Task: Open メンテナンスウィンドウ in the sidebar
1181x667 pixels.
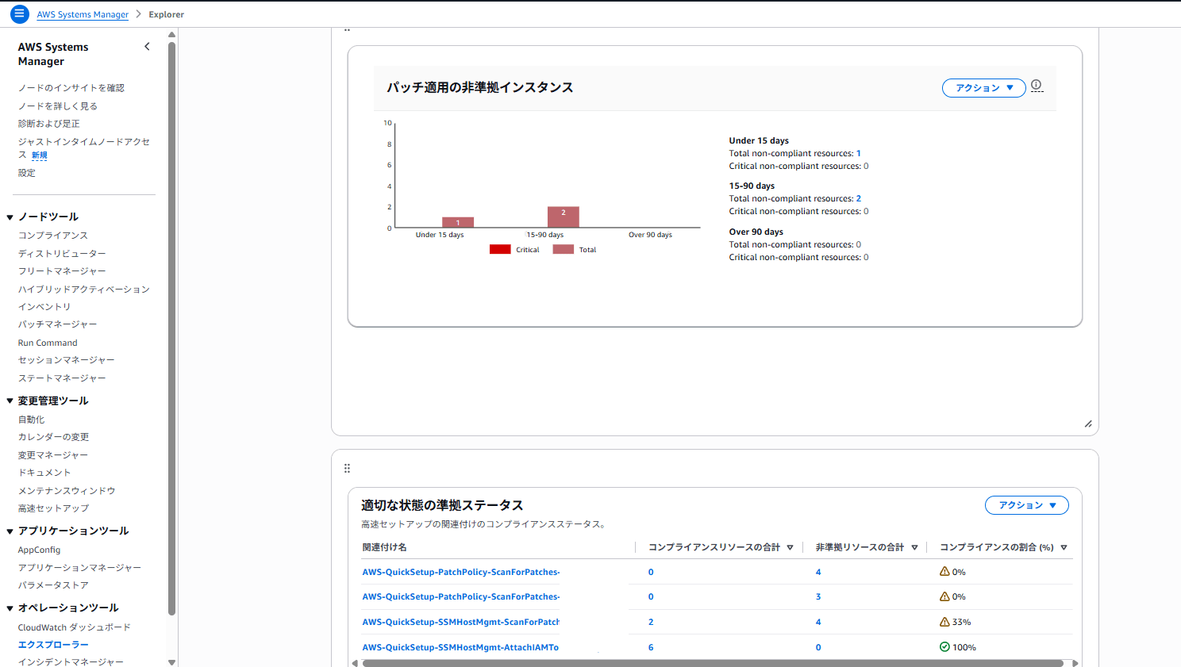Action: coord(67,491)
